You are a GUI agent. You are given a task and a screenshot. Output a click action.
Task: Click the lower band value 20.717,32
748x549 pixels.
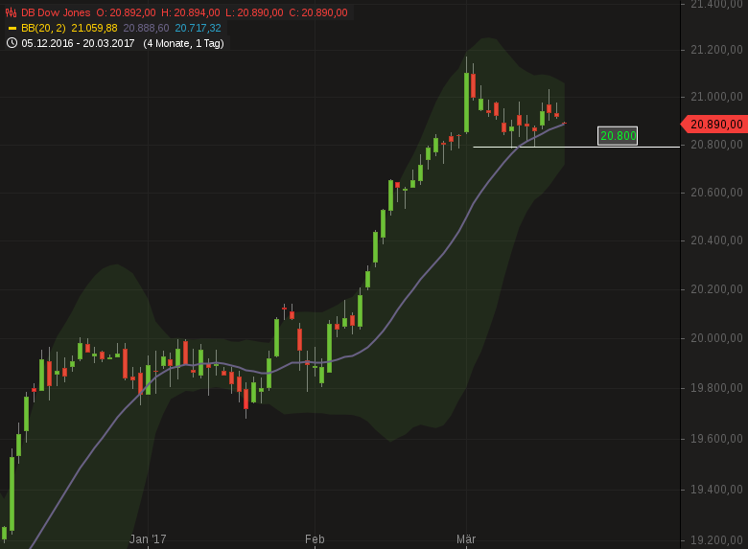coord(198,28)
